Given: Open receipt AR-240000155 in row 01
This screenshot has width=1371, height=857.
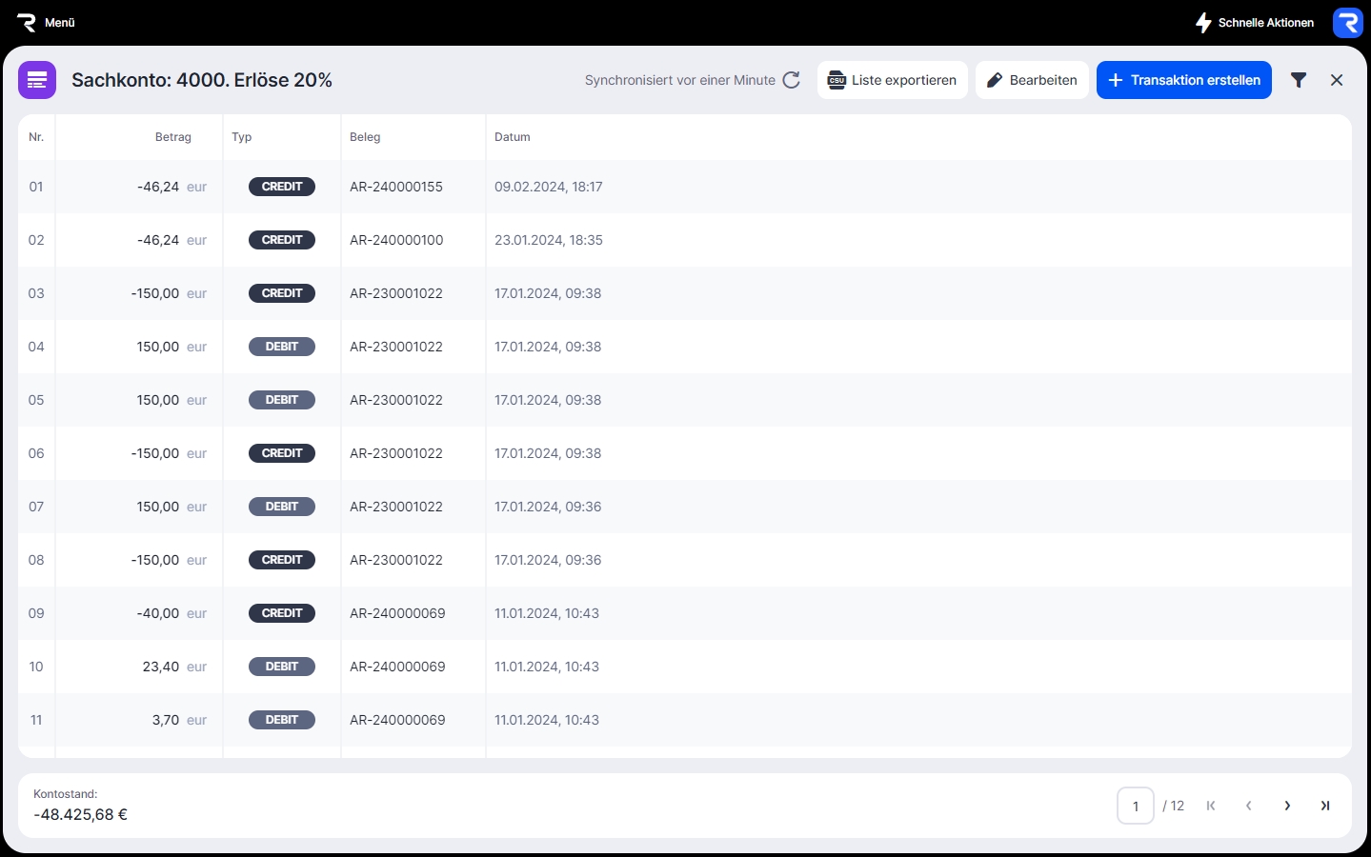Looking at the screenshot, I should coord(396,187).
